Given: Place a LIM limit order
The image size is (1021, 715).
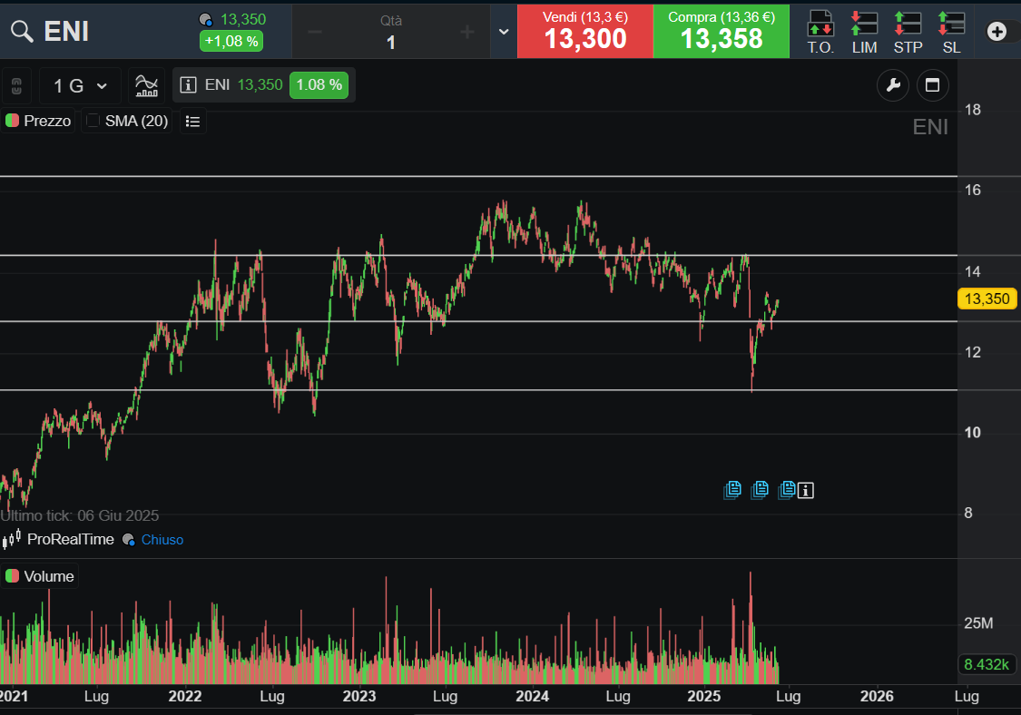Looking at the screenshot, I should (864, 31).
